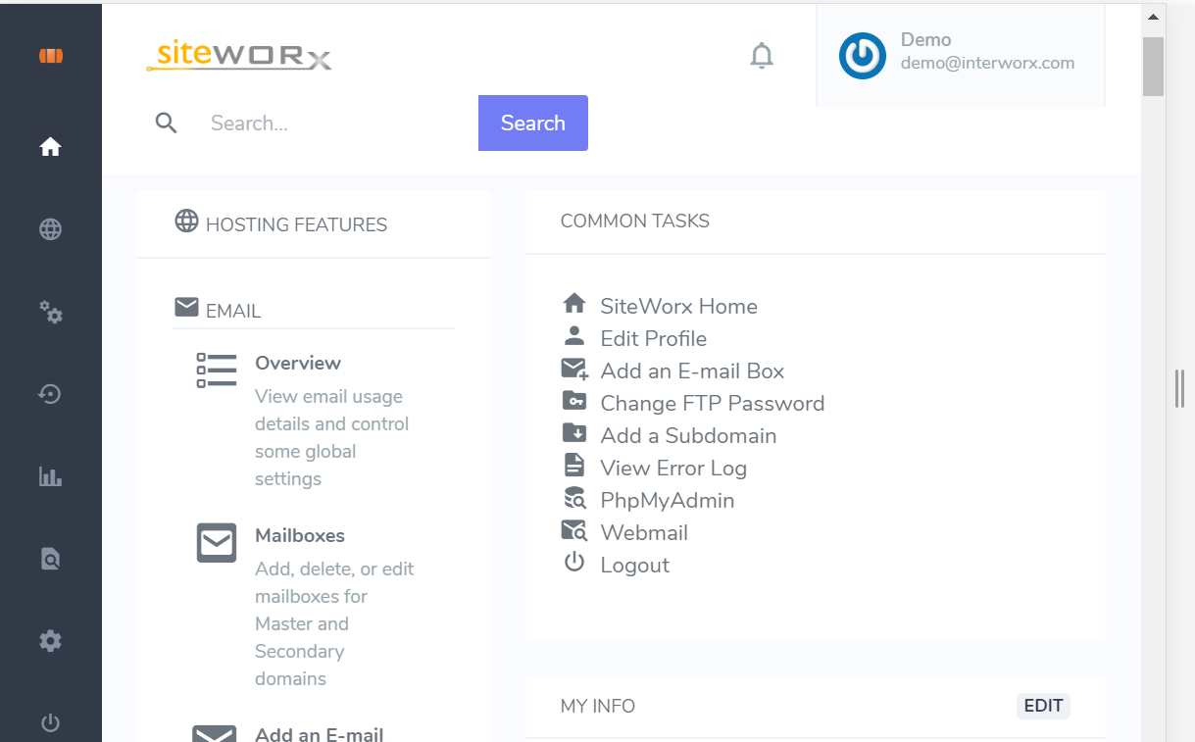Click the document icon beside View Error Log
This screenshot has width=1195, height=742.
point(574,466)
